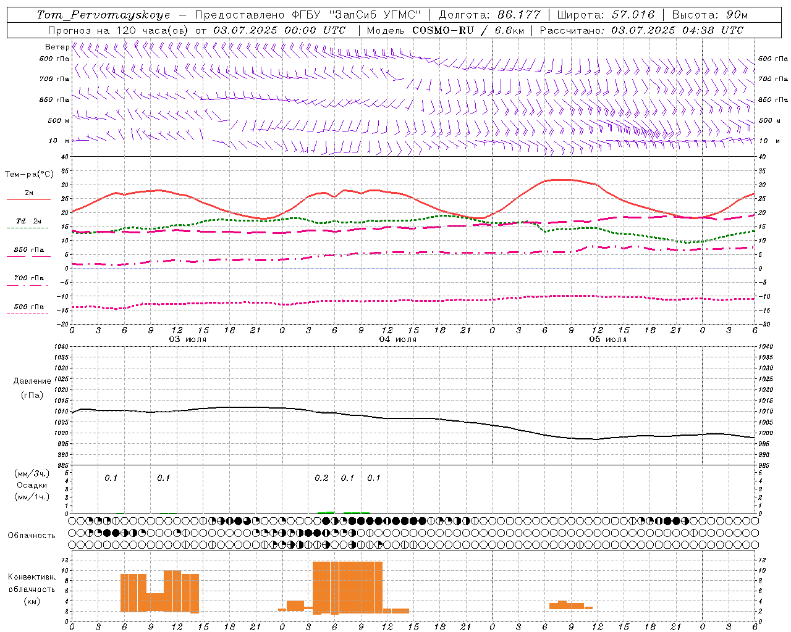
Task: Click the '700 гПа' entry in temperature legend
Action: 29,278
